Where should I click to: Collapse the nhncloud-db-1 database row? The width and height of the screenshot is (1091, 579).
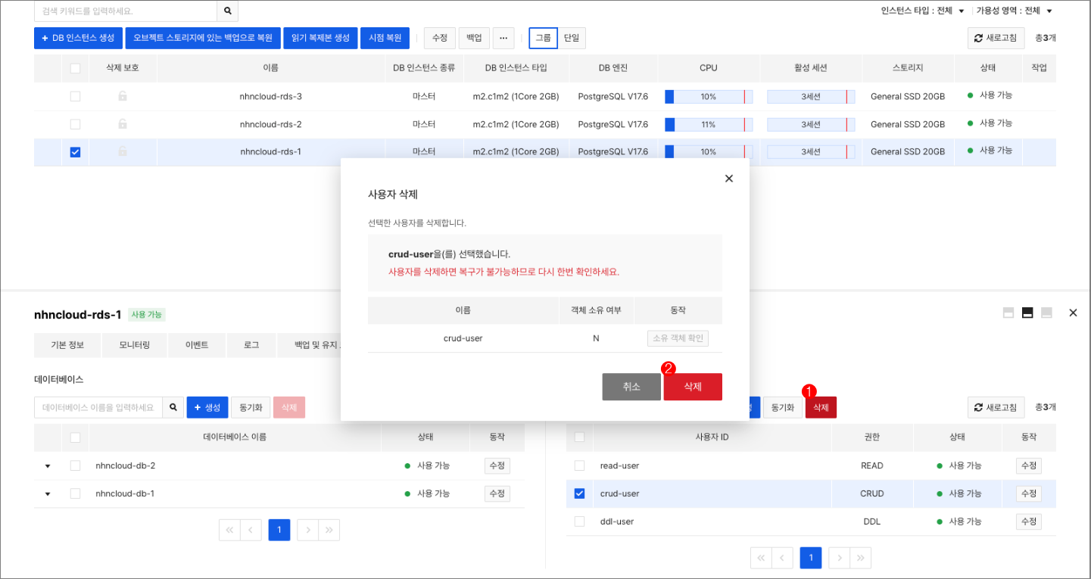pyautogui.click(x=48, y=493)
